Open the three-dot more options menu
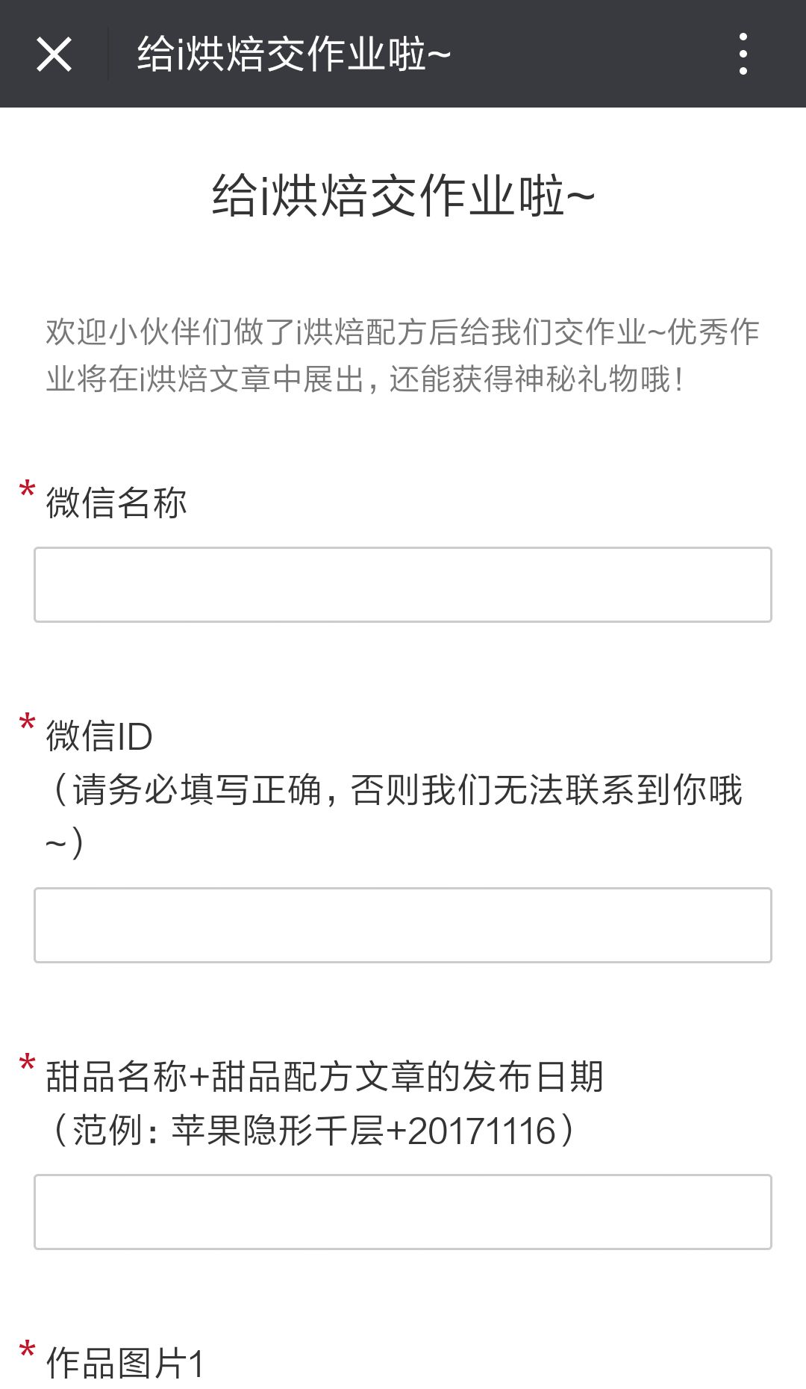 (x=743, y=54)
